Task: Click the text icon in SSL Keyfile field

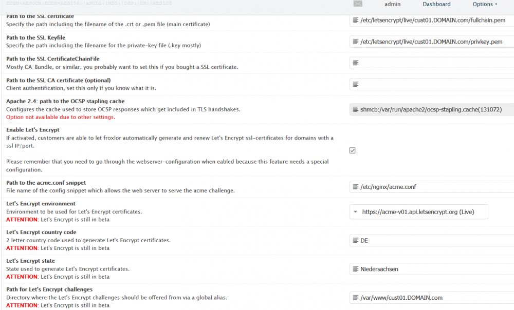Action: (x=355, y=42)
